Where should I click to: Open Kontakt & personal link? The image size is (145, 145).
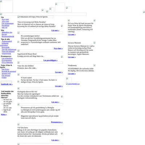9,71
